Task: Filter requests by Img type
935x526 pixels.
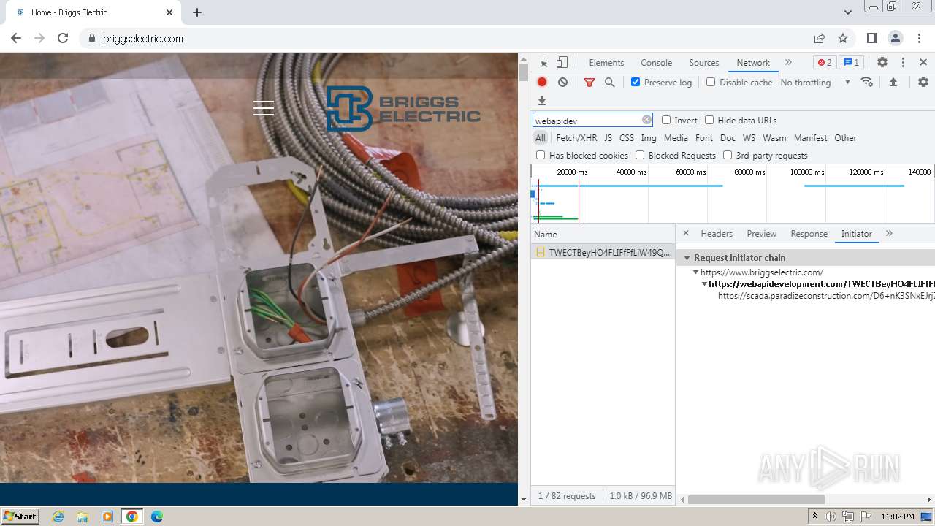Action: [649, 137]
